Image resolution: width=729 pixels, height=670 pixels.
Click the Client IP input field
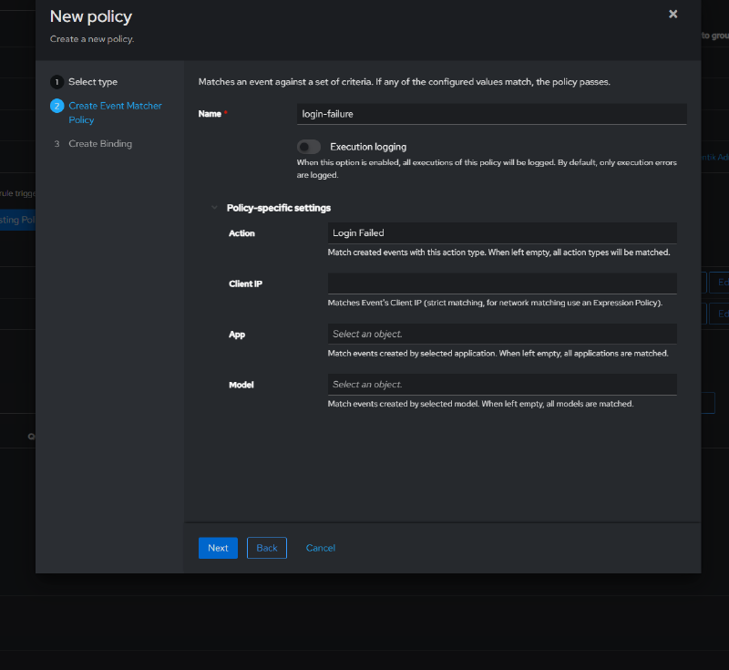502,283
